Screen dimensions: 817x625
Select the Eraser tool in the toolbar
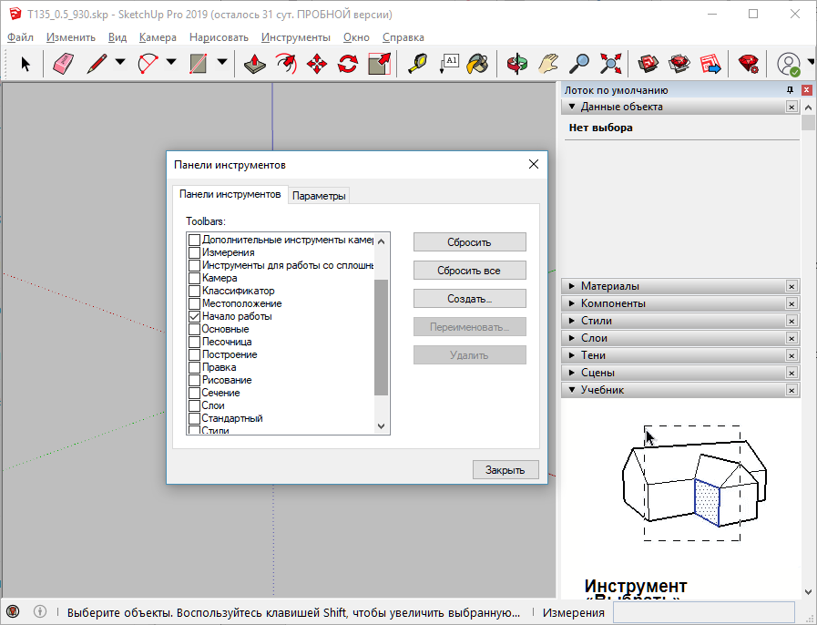[63, 64]
